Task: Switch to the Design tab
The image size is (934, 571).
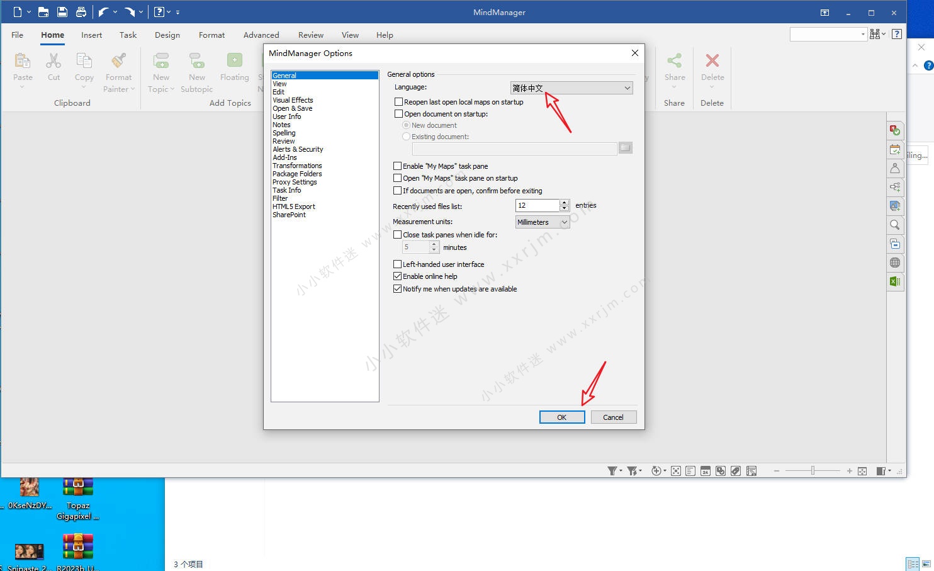Action: click(x=167, y=35)
